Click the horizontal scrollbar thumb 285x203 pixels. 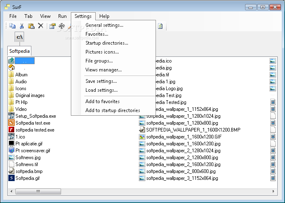pos(38,191)
